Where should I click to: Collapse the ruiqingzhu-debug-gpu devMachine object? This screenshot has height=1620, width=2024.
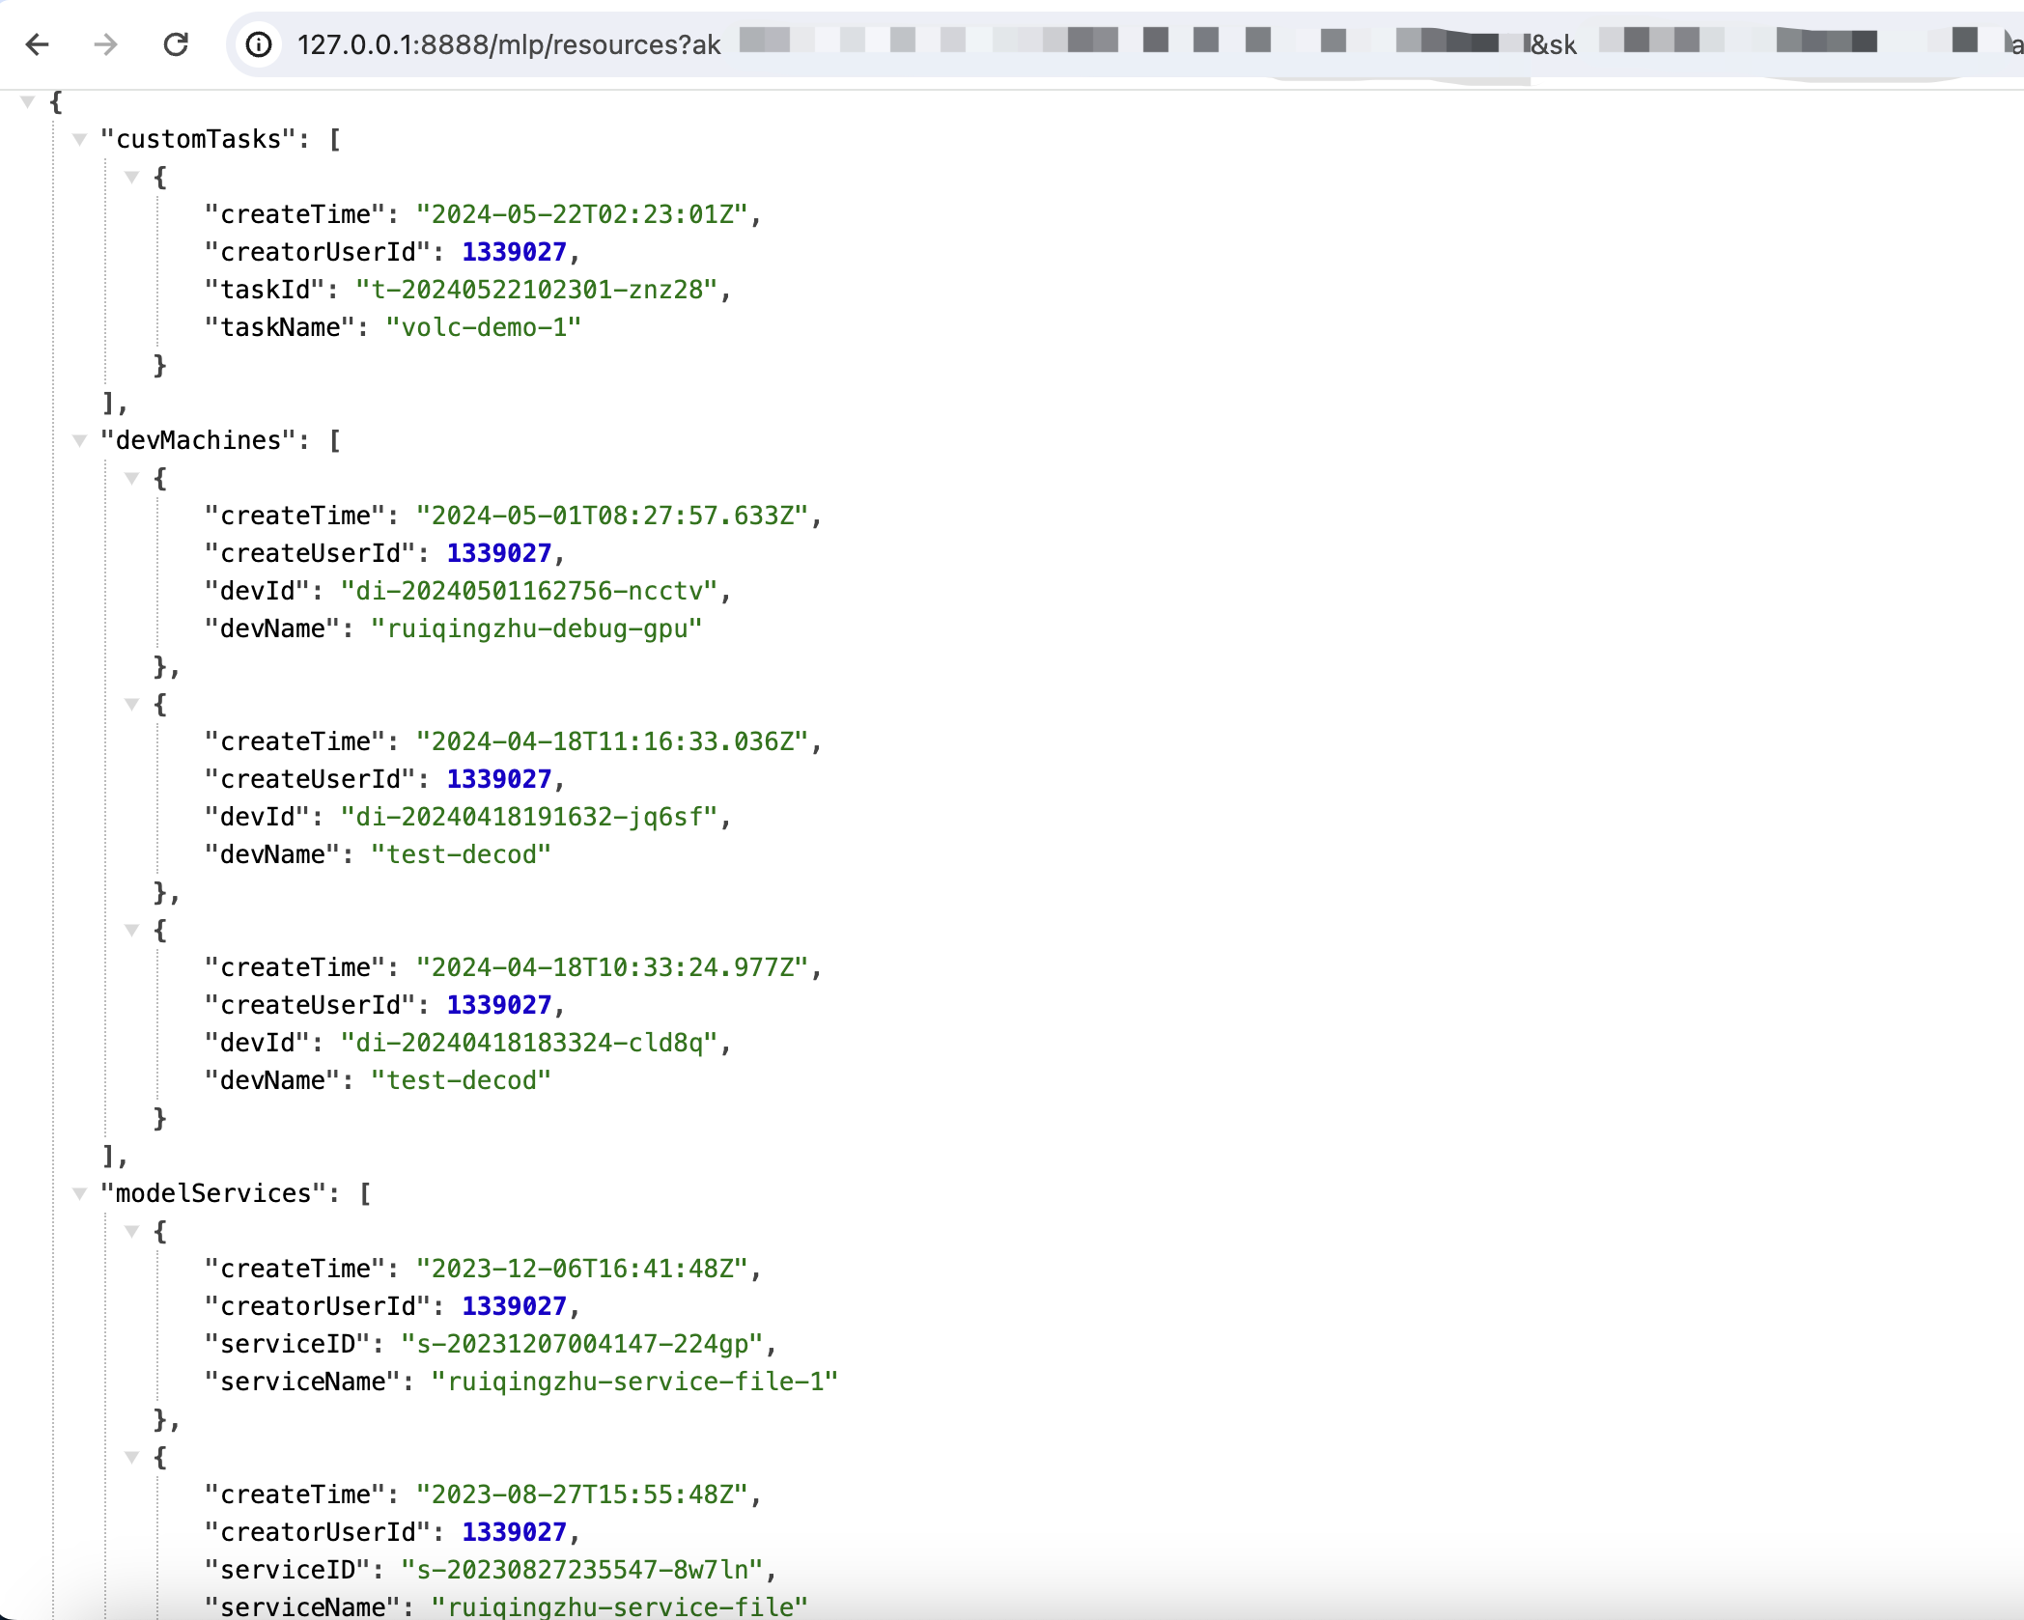[x=132, y=478]
